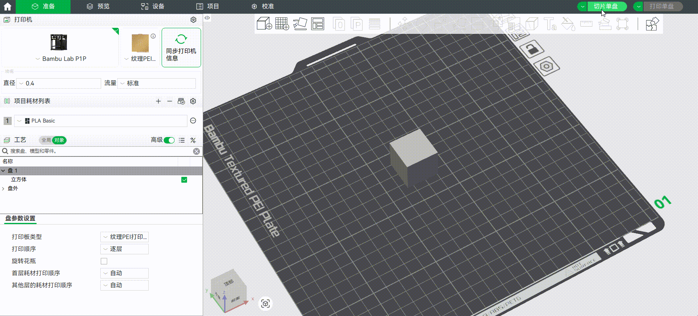The width and height of the screenshot is (698, 316).
Task: Add a new plate with the grid-plus icon
Action: pyautogui.click(x=282, y=24)
